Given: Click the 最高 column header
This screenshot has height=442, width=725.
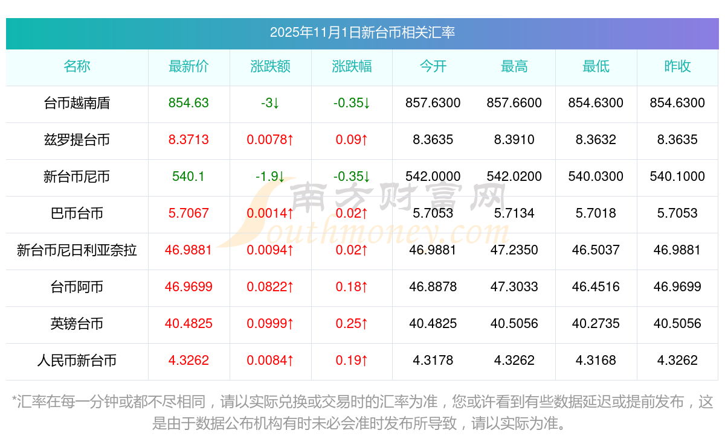Looking at the screenshot, I should (x=514, y=66).
